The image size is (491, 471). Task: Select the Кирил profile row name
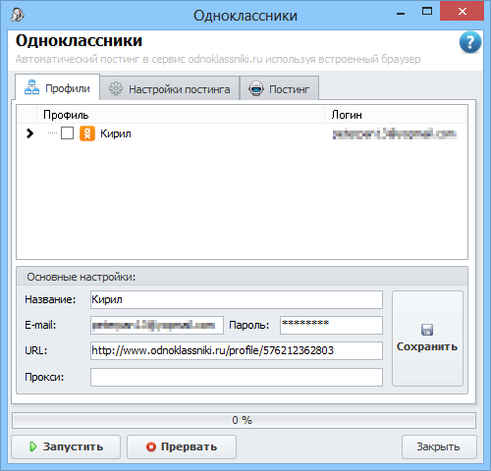116,133
